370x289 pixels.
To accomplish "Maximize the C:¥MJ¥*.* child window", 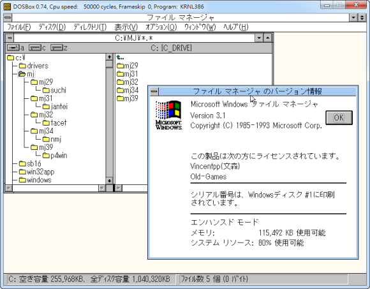I will [268, 38].
